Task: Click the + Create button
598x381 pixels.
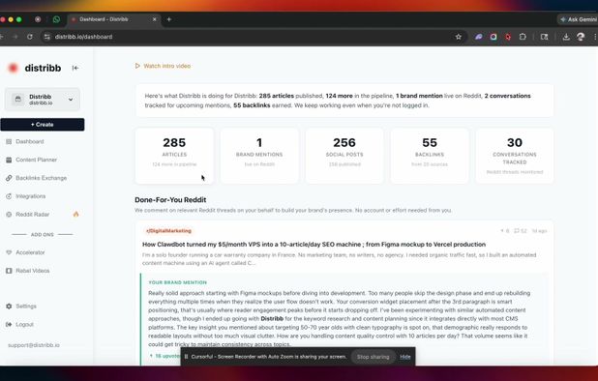Action: [x=43, y=125]
